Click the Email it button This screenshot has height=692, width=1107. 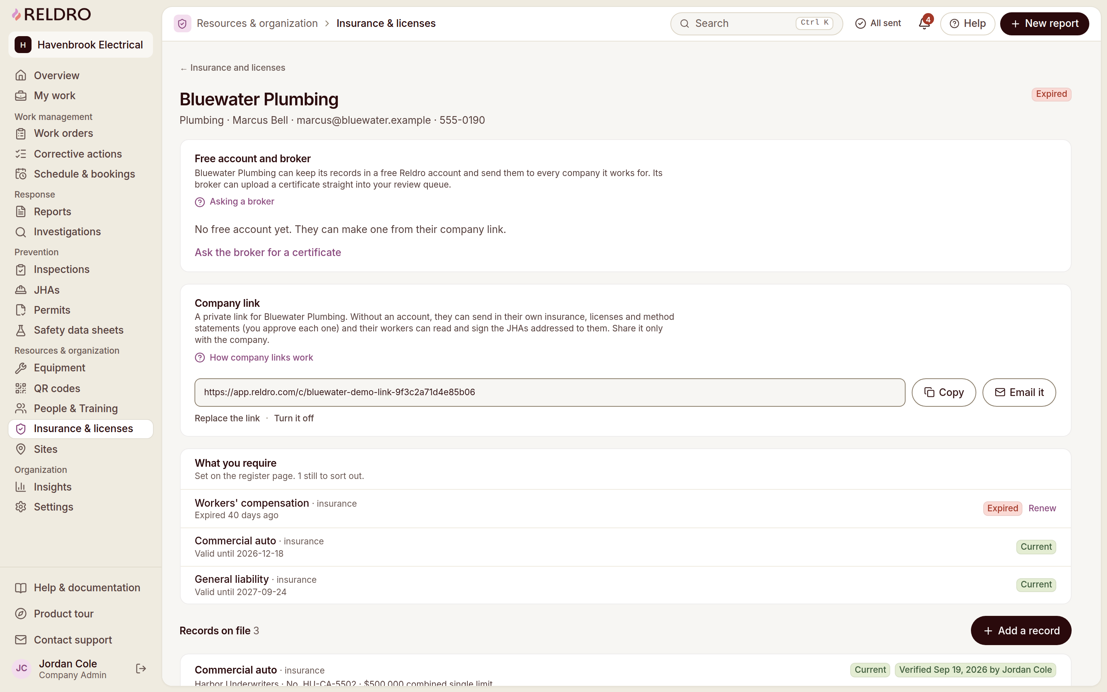point(1019,392)
